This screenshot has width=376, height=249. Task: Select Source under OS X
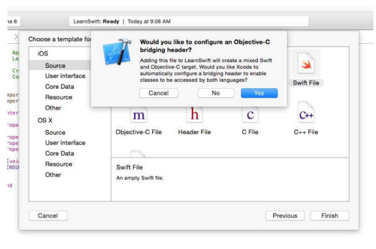tap(55, 132)
